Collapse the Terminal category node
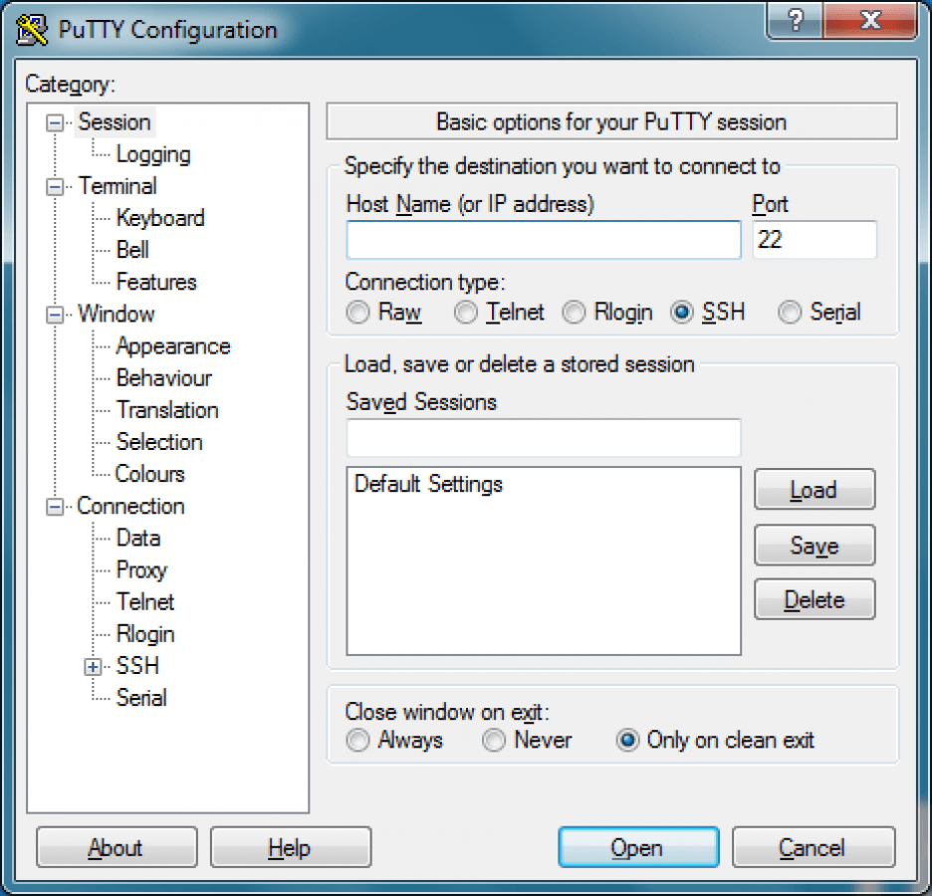 click(x=56, y=187)
